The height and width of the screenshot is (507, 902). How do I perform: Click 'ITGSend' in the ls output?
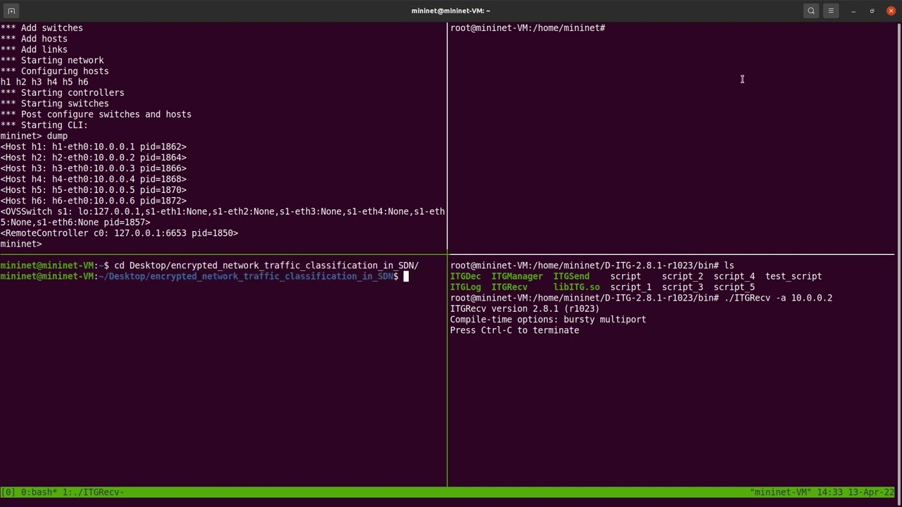click(572, 277)
